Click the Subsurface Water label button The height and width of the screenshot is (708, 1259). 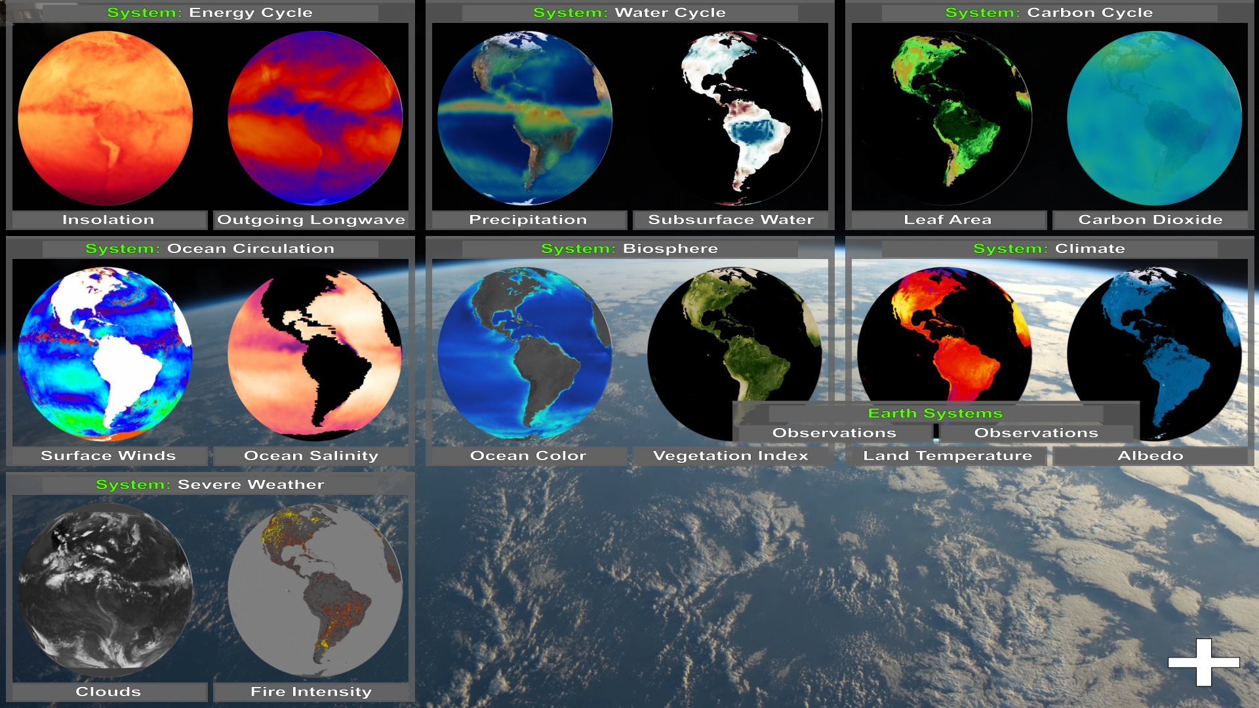pyautogui.click(x=730, y=220)
